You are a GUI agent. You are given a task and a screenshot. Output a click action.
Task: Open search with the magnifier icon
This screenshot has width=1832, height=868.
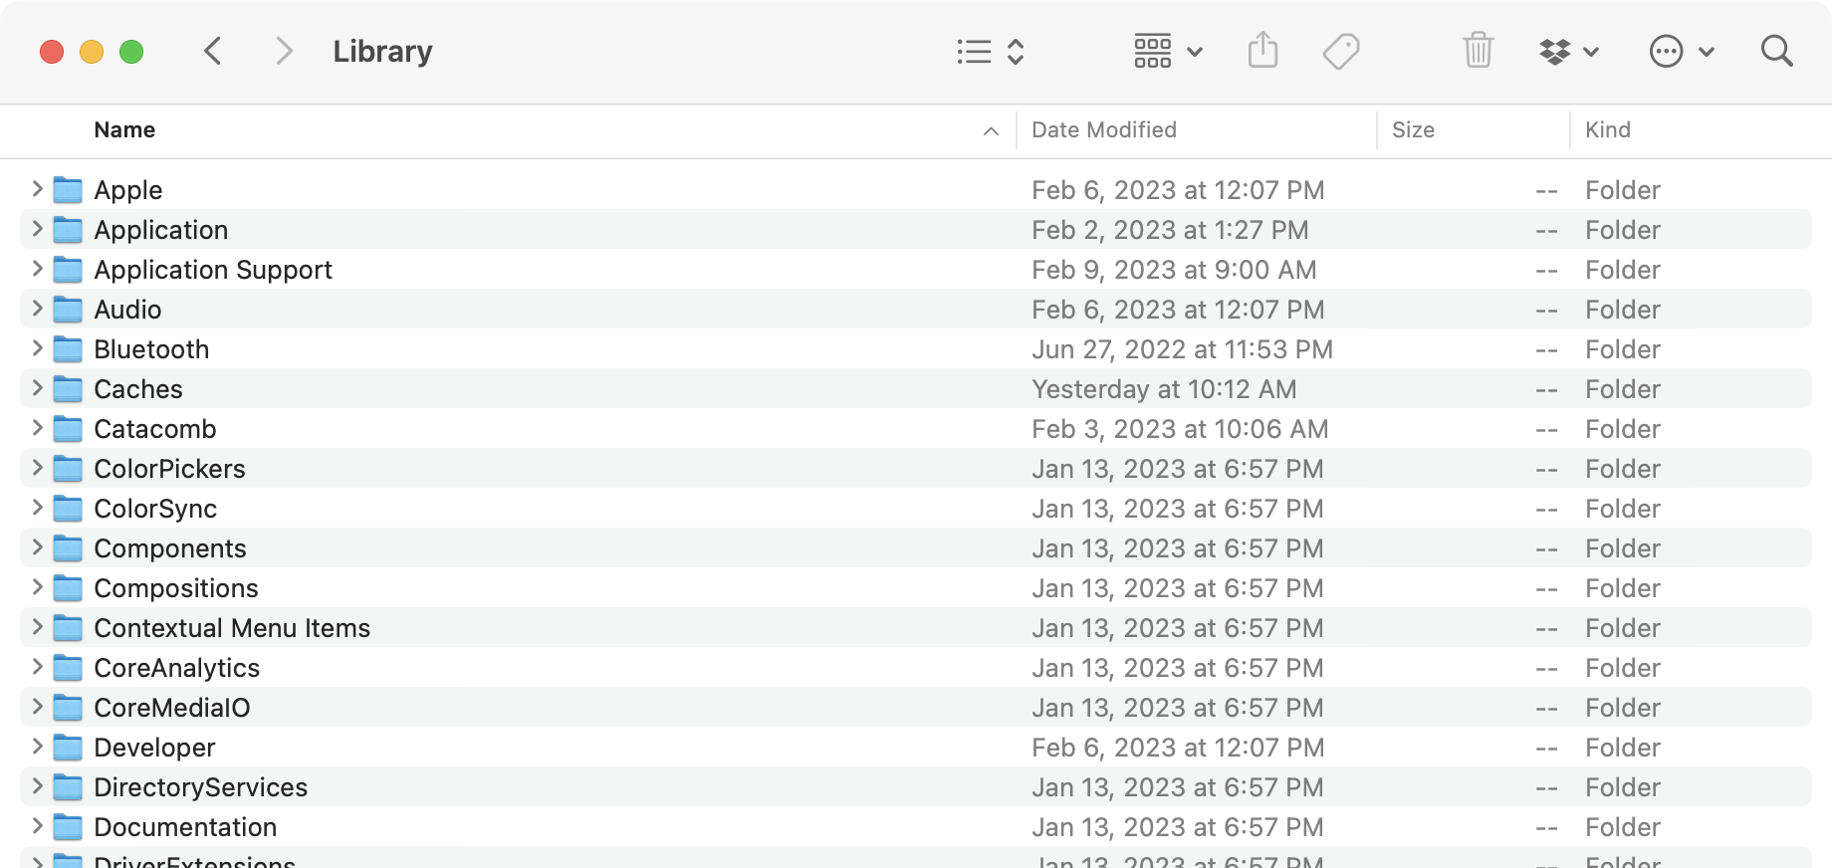[1776, 51]
